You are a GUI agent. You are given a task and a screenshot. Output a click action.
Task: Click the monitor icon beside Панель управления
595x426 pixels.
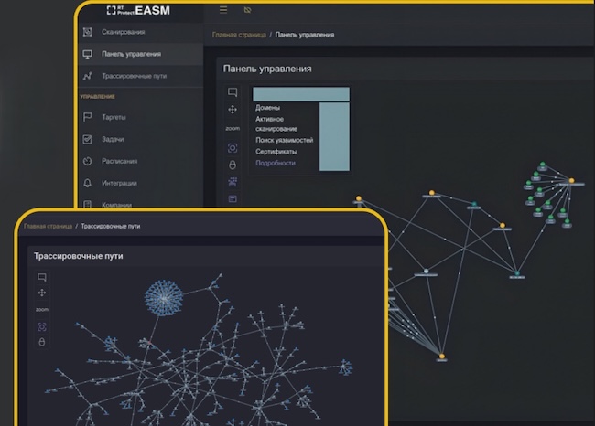tap(88, 54)
